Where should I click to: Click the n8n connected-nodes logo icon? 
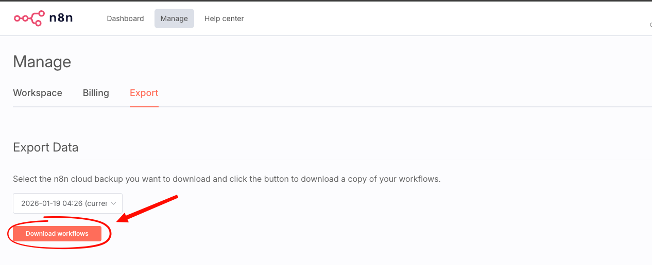tap(29, 18)
